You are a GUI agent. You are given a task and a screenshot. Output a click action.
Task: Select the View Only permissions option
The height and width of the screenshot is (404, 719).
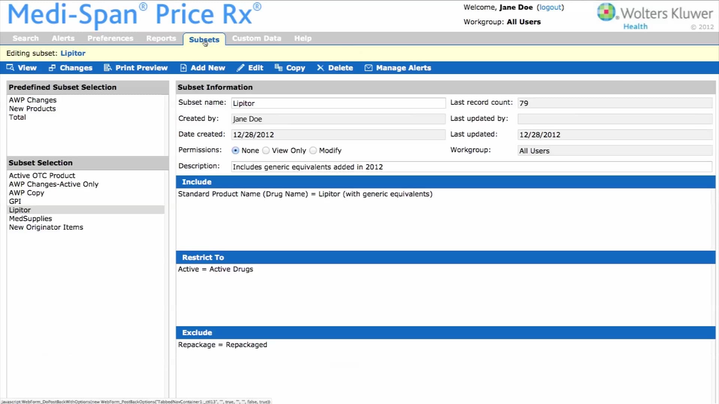tap(266, 150)
